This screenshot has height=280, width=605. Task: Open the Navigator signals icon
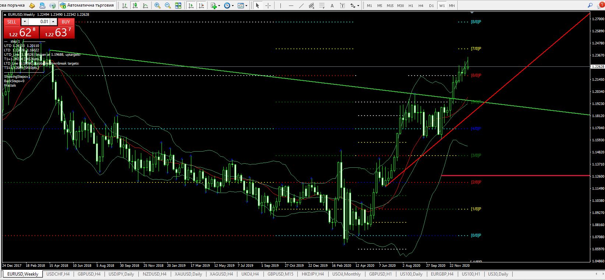click(52, 6)
